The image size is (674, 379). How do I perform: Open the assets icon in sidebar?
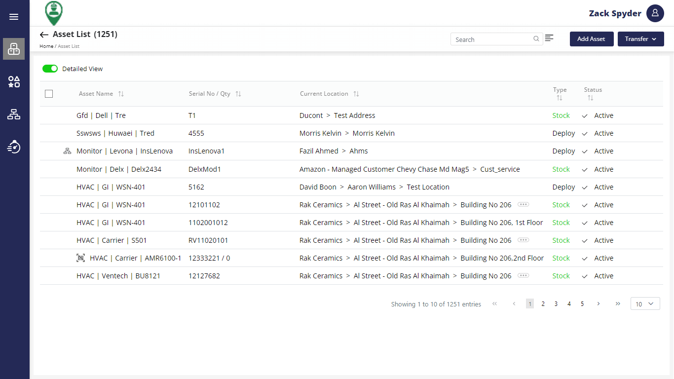(14, 49)
